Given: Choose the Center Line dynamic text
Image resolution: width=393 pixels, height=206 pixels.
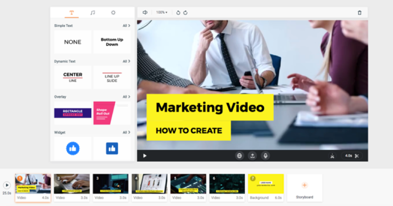Looking at the screenshot, I should point(72,77).
